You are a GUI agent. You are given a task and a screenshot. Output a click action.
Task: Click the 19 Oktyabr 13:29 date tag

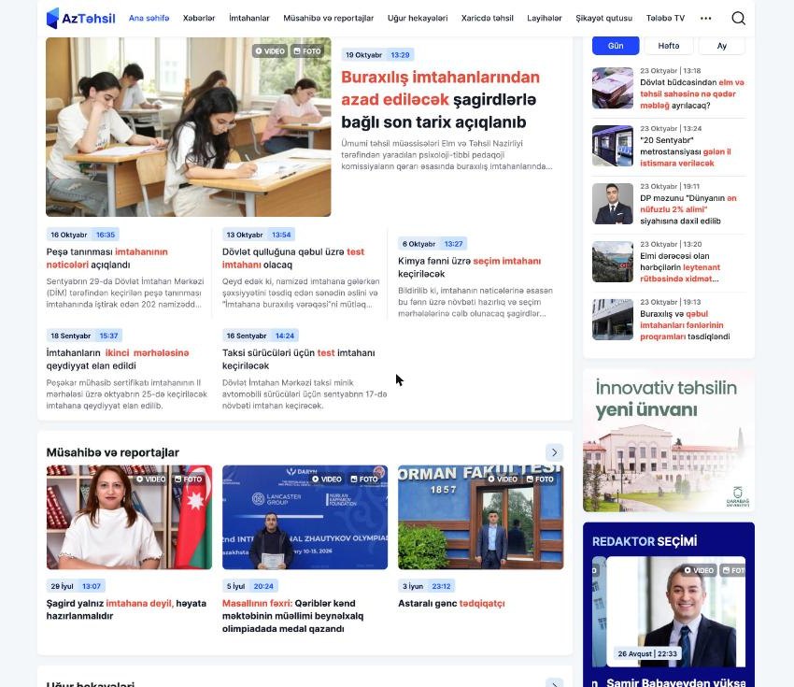[377, 55]
